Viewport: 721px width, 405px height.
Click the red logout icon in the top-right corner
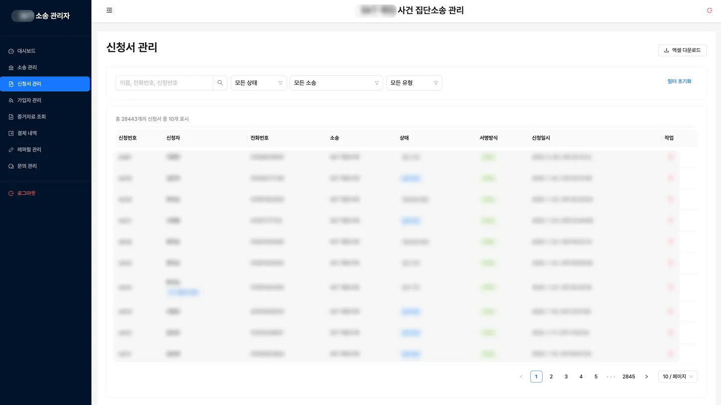(710, 10)
